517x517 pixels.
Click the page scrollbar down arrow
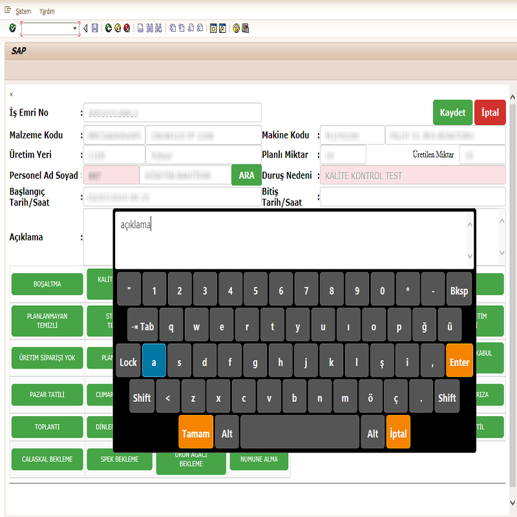pyautogui.click(x=512, y=503)
